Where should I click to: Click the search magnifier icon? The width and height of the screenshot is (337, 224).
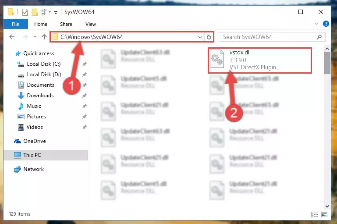[319, 37]
